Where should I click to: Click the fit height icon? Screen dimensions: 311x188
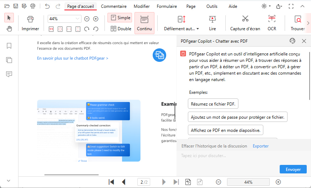(78, 29)
